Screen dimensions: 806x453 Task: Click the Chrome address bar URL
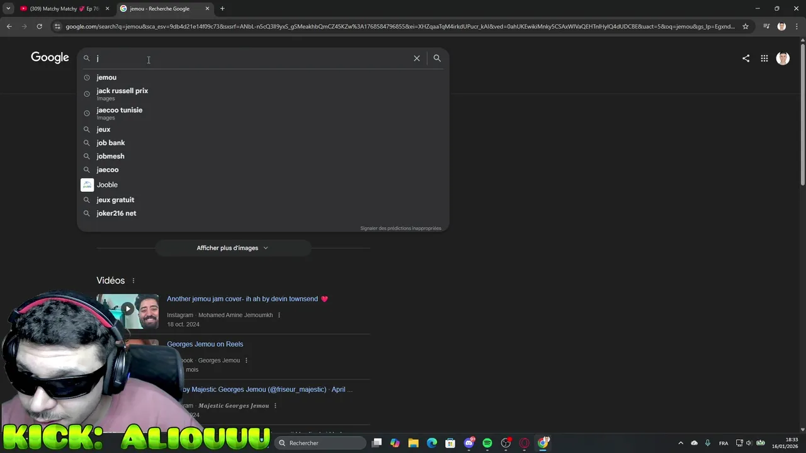click(x=400, y=26)
